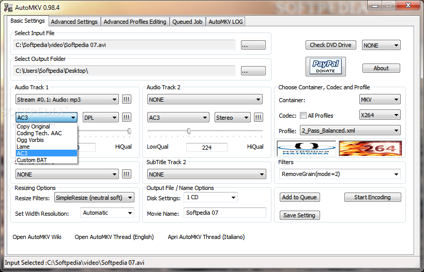The height and width of the screenshot is (272, 424).
Task: Click the !!! button beside Stereo dropdown
Action: click(258, 117)
